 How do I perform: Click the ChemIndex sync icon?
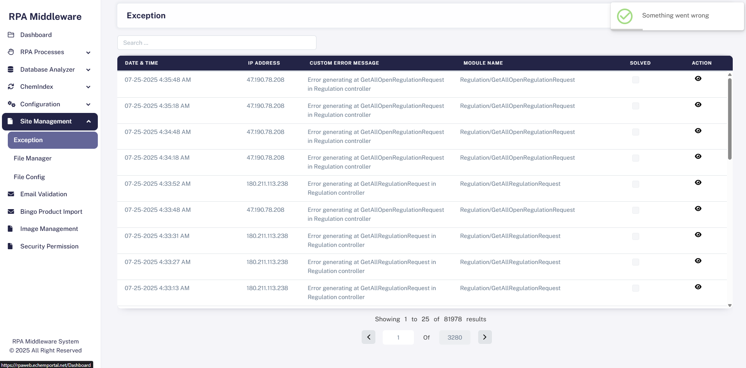pyautogui.click(x=11, y=87)
